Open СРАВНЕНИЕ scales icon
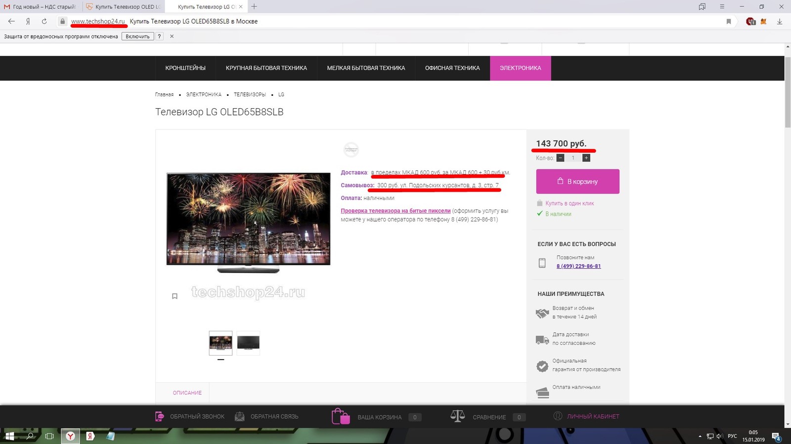The height and width of the screenshot is (444, 791). click(x=457, y=416)
